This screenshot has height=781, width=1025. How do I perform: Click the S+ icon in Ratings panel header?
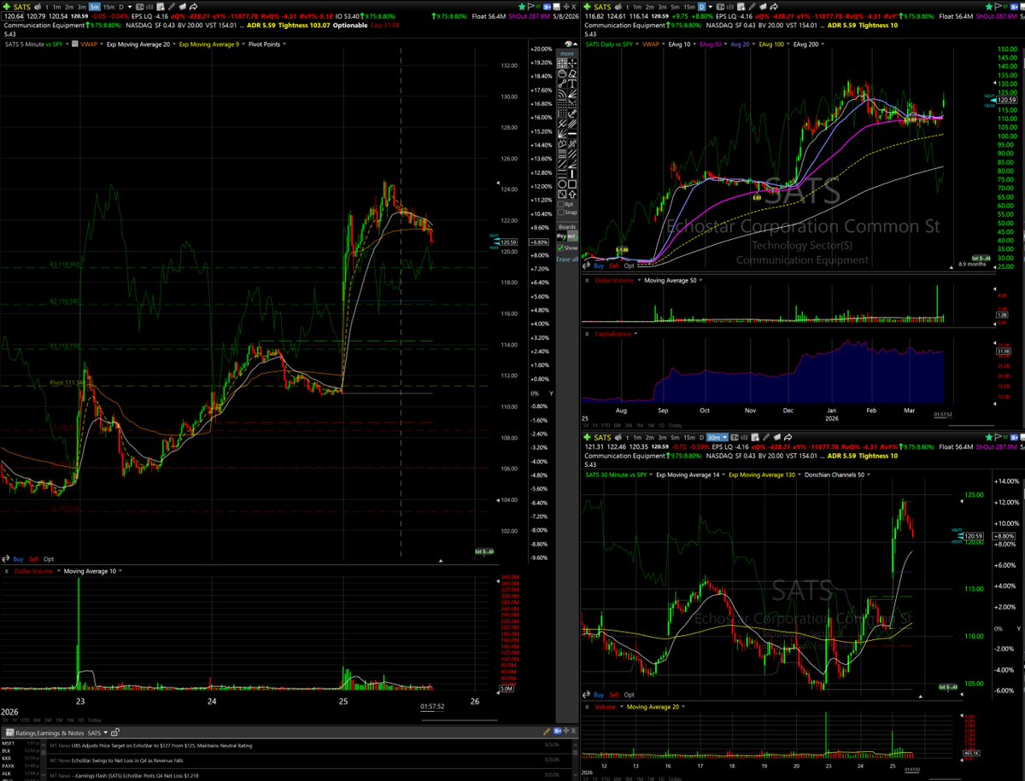[557, 731]
